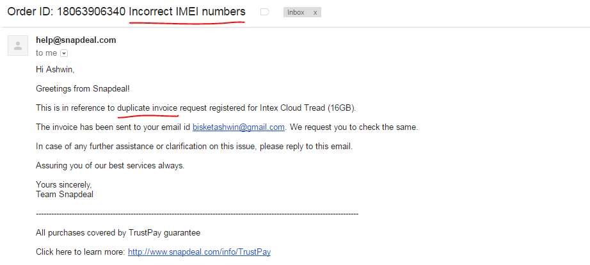Image resolution: width=590 pixels, height=265 pixels.
Task: Click sender name help@snapdeal.com
Action: tap(76, 40)
